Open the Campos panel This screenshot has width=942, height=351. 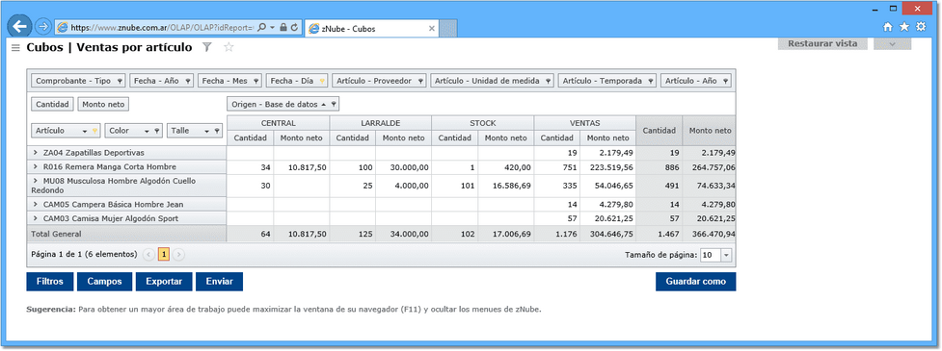pos(104,282)
